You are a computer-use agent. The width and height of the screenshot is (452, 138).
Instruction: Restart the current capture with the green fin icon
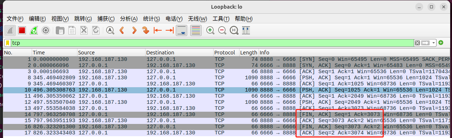point(33,30)
